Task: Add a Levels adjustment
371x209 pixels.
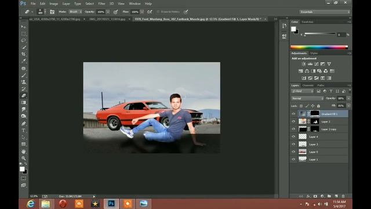Action: 310,64
